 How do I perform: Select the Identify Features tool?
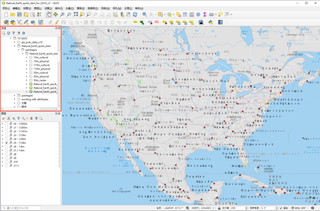144,14
